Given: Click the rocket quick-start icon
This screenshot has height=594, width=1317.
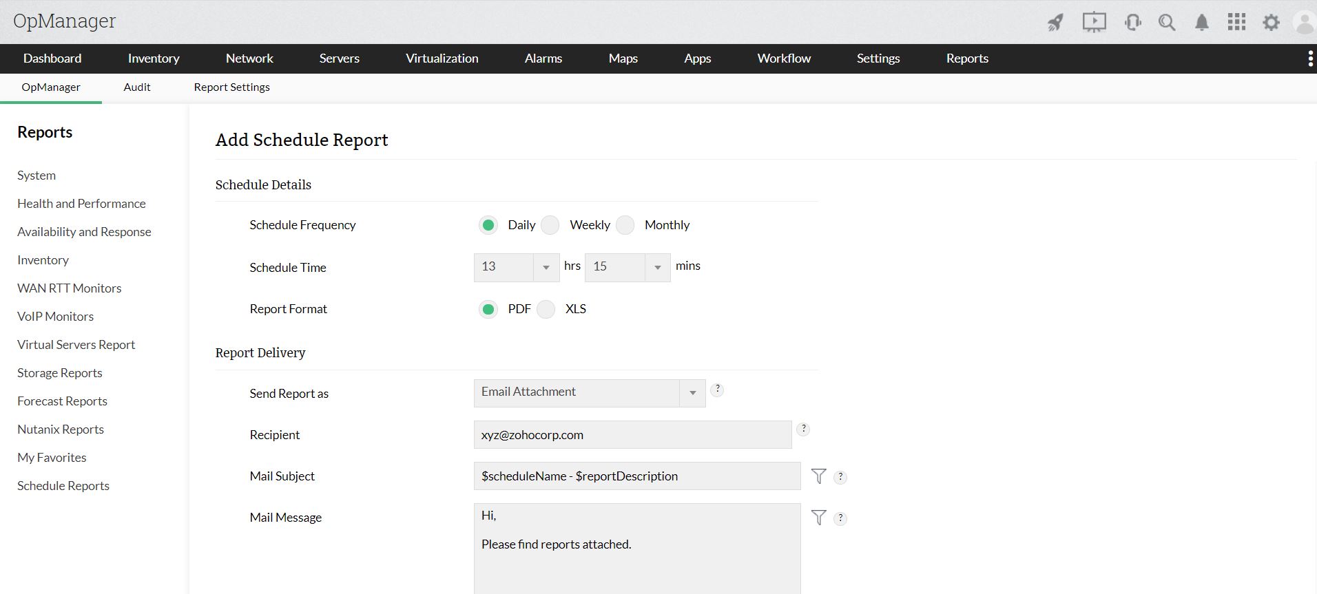Looking at the screenshot, I should click(x=1055, y=23).
